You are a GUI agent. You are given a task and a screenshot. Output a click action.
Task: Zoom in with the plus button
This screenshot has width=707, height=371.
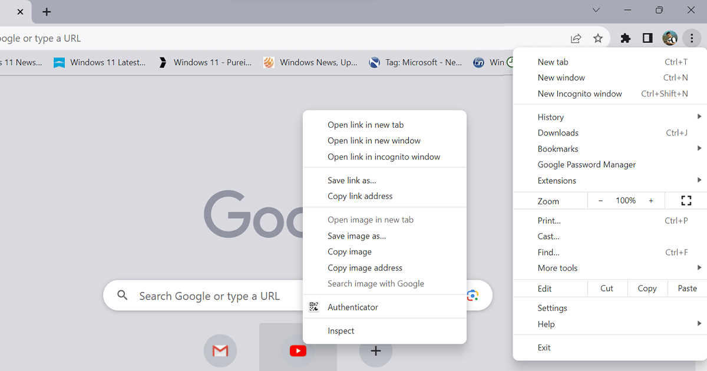(x=651, y=200)
